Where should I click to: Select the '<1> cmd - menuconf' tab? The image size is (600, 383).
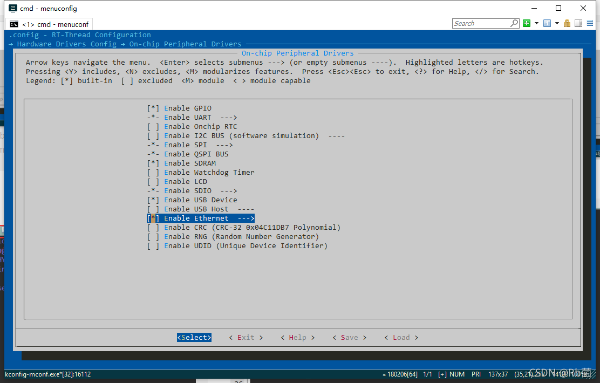coord(49,24)
